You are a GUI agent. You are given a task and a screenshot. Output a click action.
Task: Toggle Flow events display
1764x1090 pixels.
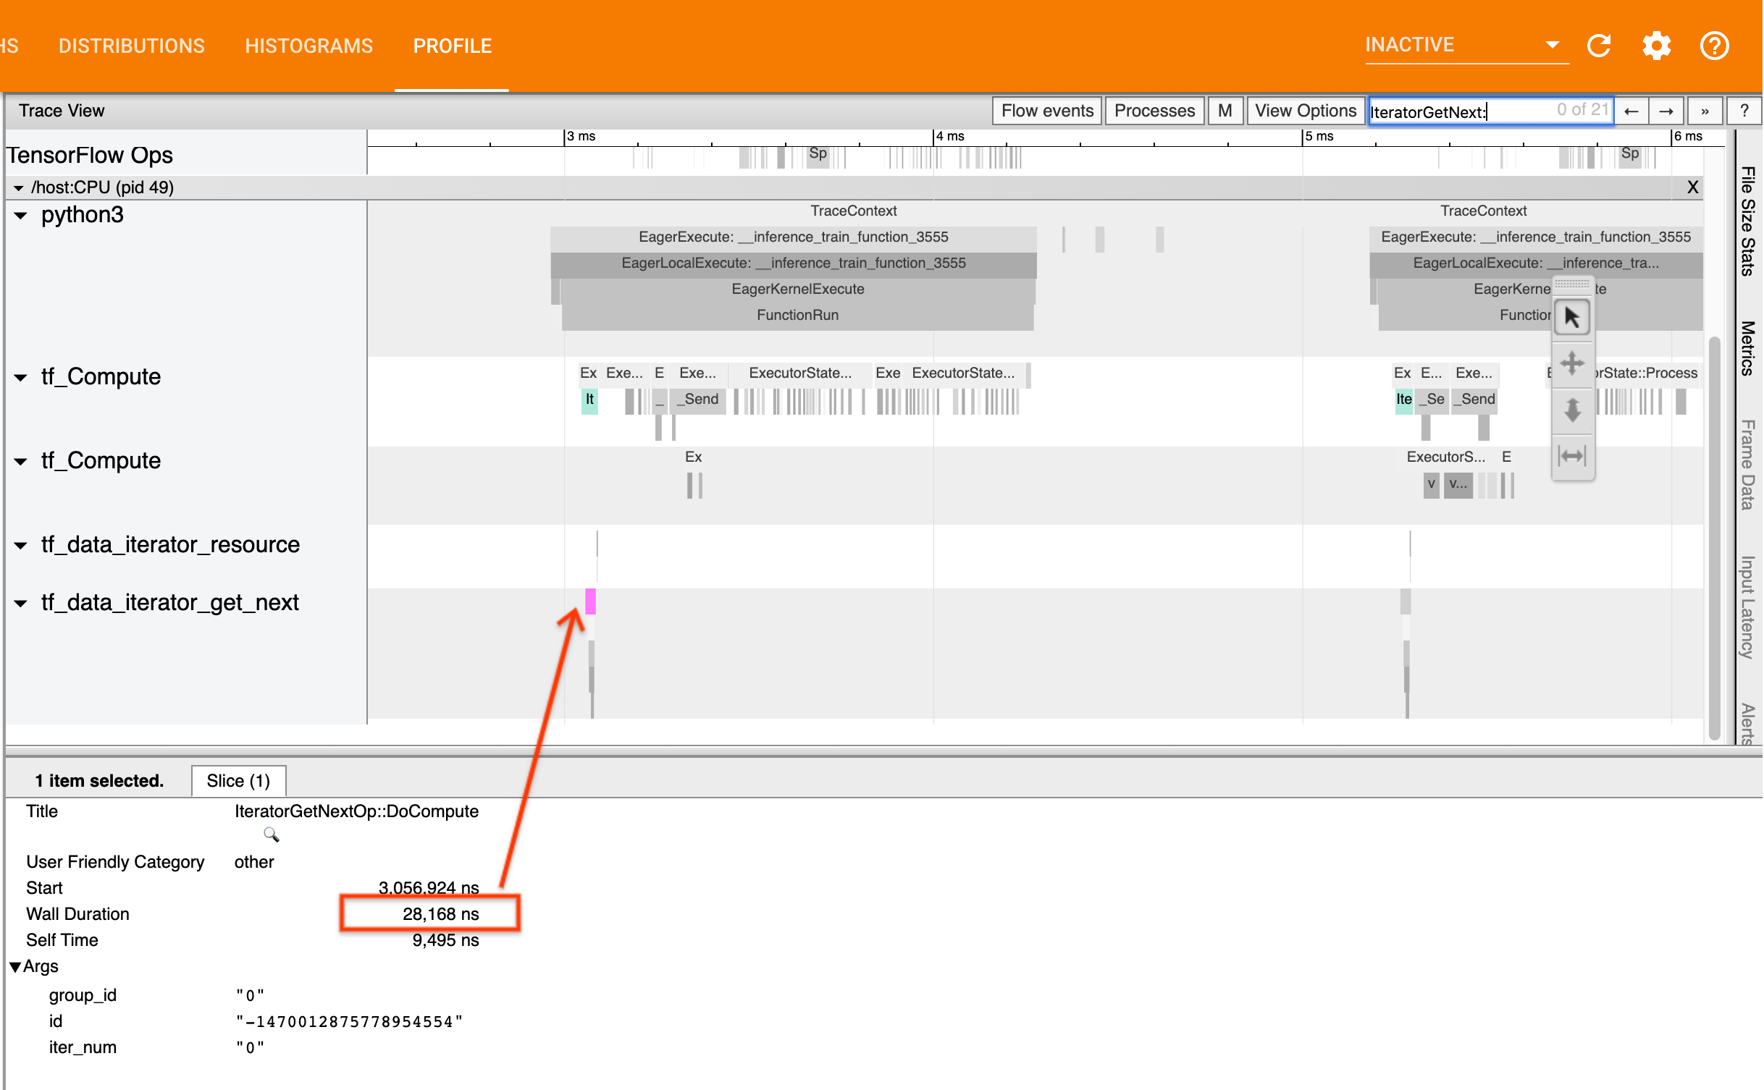click(1046, 110)
